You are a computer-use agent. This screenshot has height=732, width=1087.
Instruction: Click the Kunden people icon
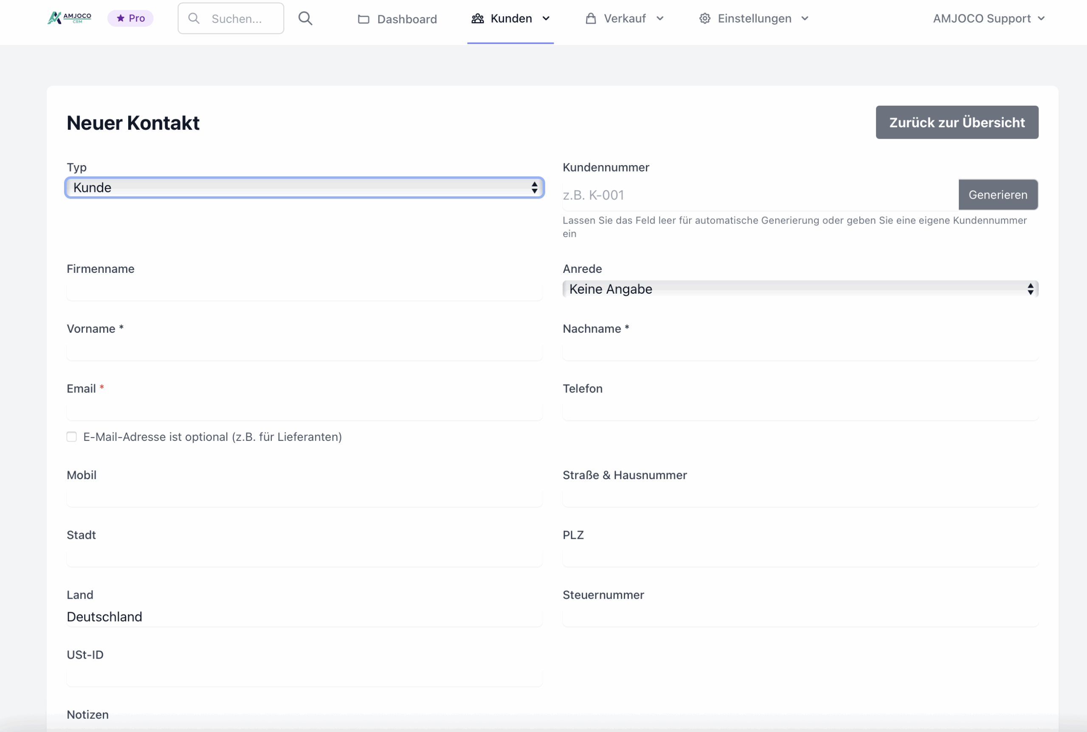477,18
